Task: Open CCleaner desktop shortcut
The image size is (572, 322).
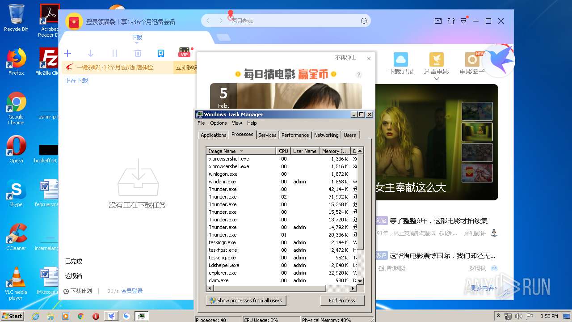Action: point(16,237)
